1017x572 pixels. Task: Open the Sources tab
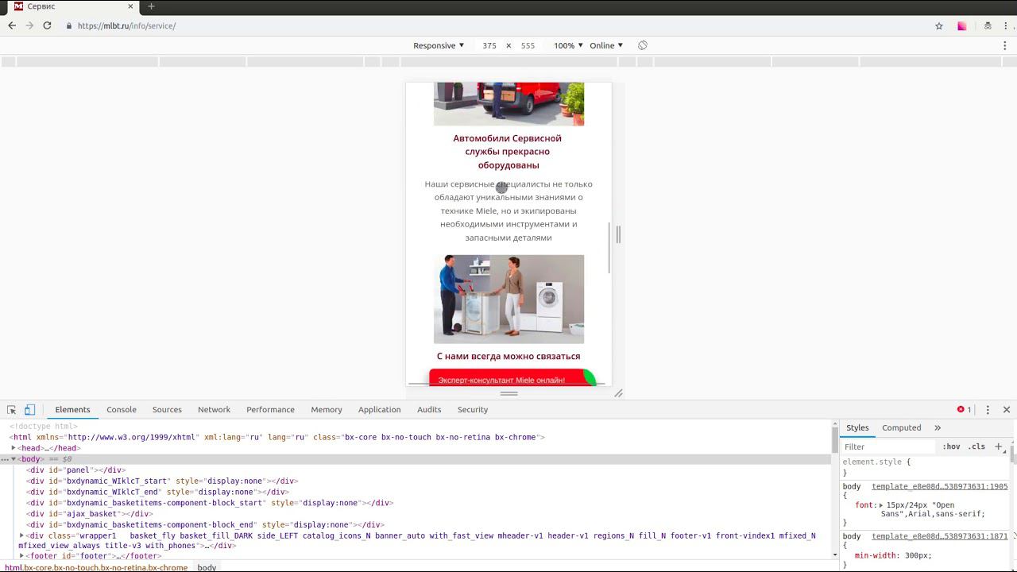point(167,410)
